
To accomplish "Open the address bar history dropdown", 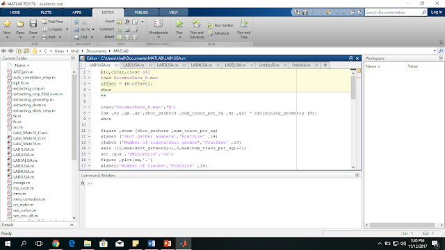I will pyautogui.click(x=435, y=51).
